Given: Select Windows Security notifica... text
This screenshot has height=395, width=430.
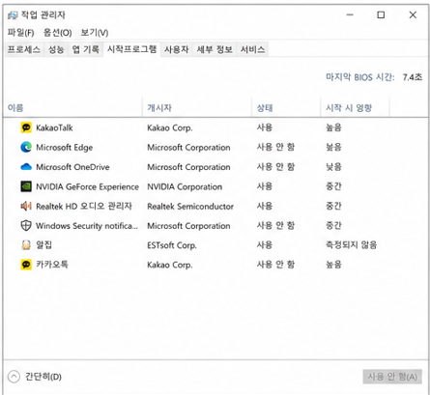Looking at the screenshot, I should [87, 226].
